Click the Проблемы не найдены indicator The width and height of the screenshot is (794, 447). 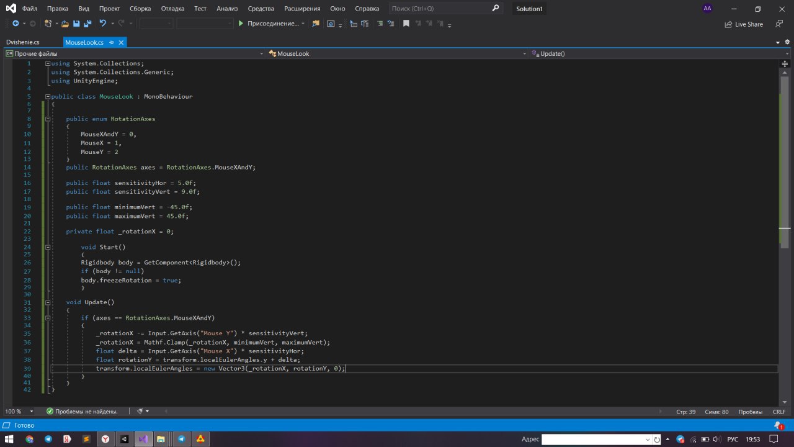pyautogui.click(x=82, y=411)
